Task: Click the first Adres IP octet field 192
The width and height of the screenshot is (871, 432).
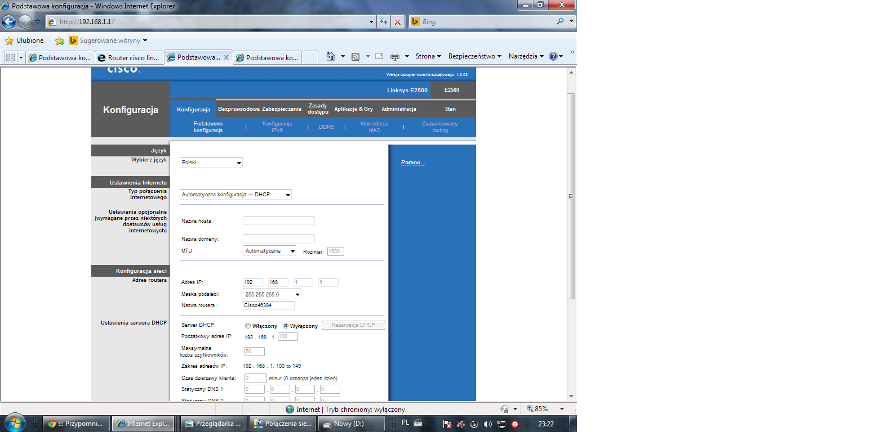Action: click(x=253, y=282)
